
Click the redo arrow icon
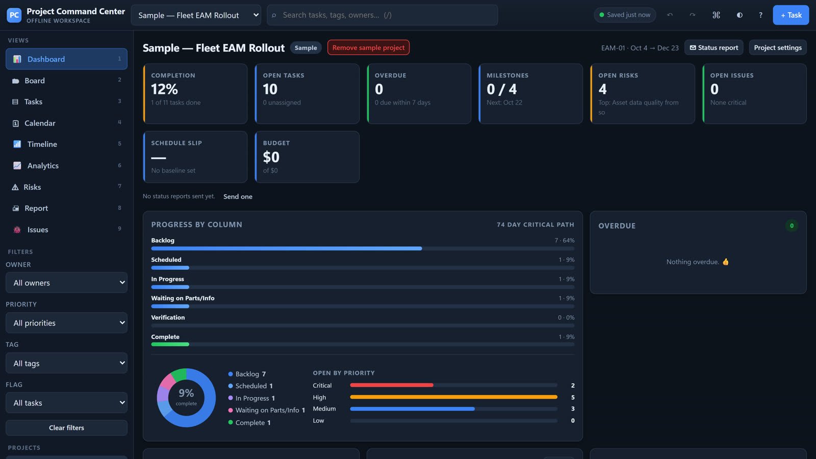(x=692, y=15)
